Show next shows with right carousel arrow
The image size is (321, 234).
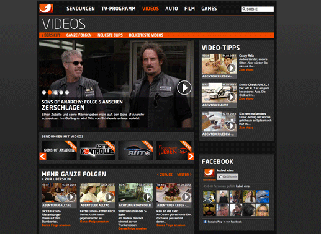coord(191,157)
